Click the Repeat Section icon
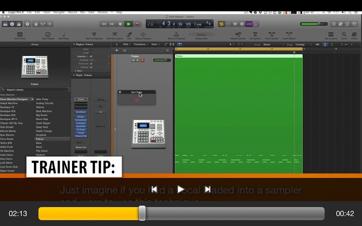The image size is (362, 226). tap(238, 34)
